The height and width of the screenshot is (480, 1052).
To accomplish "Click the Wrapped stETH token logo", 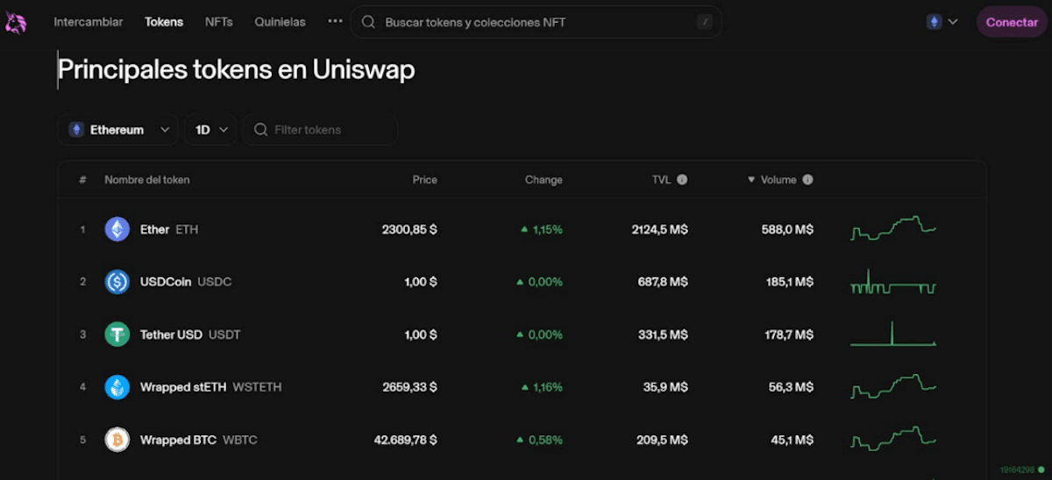I will click(x=117, y=387).
